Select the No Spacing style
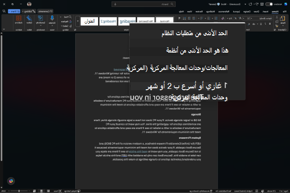 (x=146, y=20)
